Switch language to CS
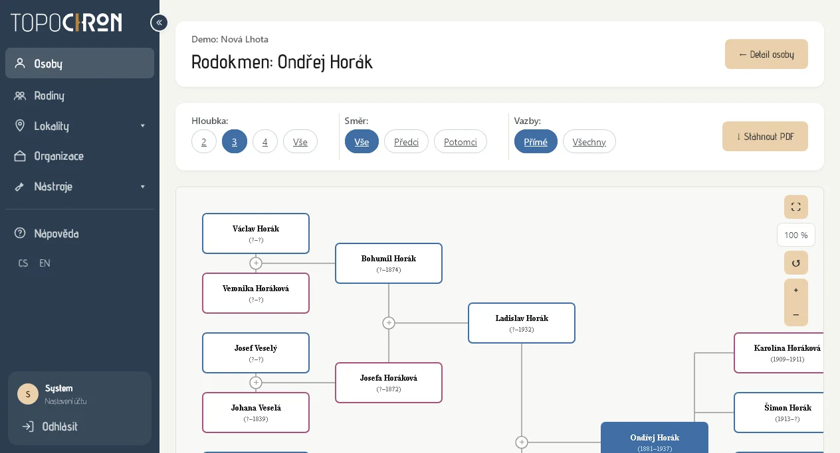Viewport: 840px width, 453px height. tap(23, 263)
